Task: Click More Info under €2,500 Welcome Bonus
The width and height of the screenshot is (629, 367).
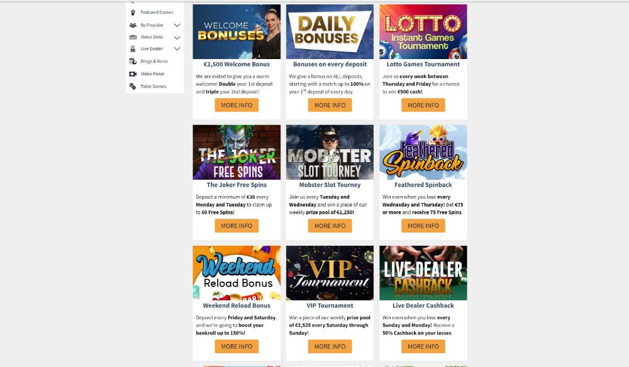Action: tap(237, 106)
